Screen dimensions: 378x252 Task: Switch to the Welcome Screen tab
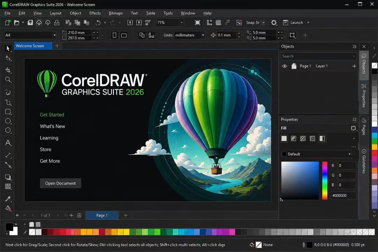[x=33, y=46]
